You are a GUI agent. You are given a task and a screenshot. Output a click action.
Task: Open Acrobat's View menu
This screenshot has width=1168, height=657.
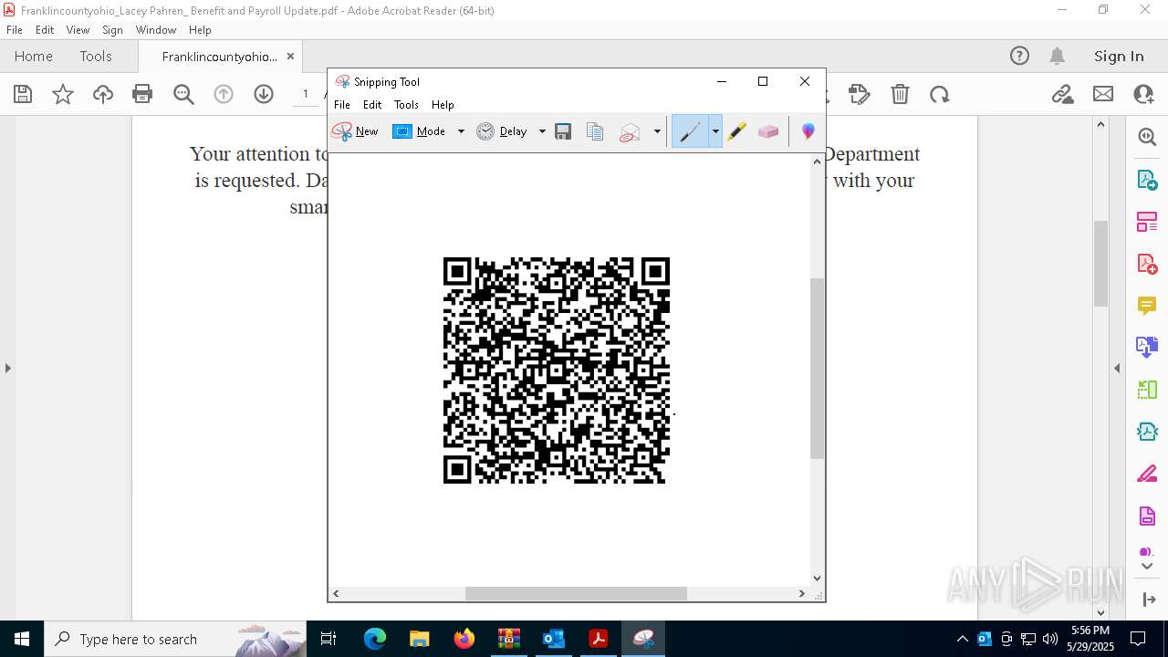coord(78,30)
